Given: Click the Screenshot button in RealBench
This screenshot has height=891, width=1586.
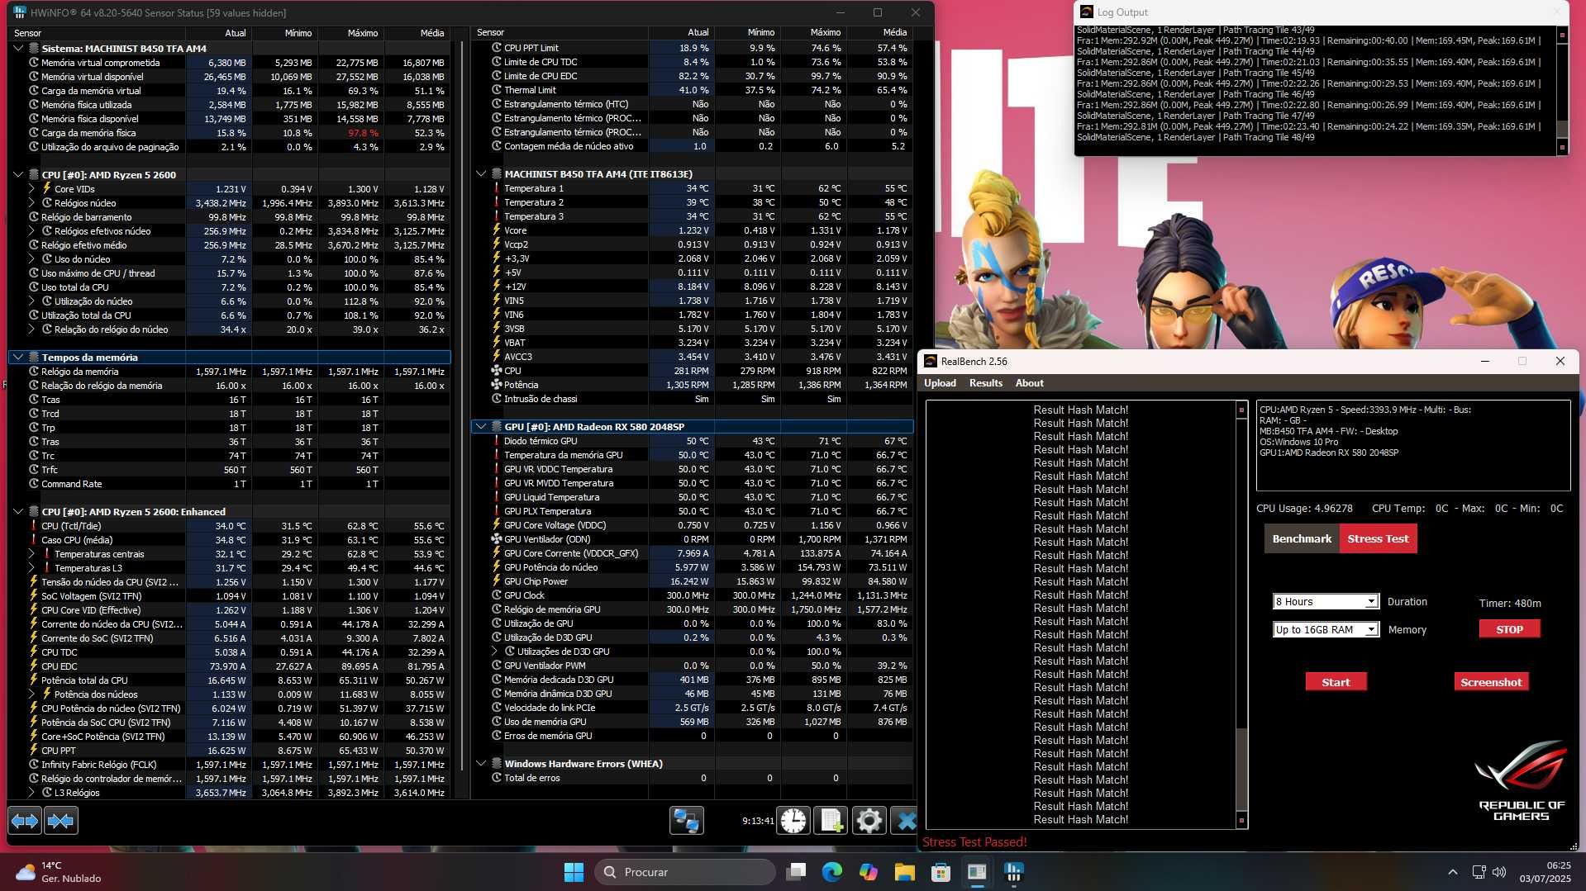Looking at the screenshot, I should pos(1491,682).
